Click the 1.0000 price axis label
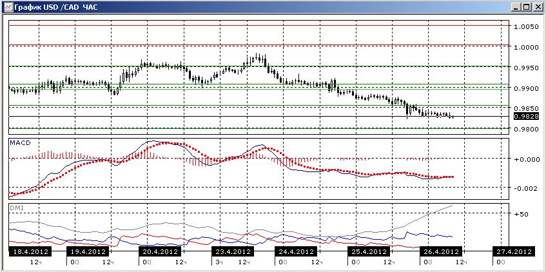Image resolution: width=546 pixels, height=272 pixels. tap(526, 47)
